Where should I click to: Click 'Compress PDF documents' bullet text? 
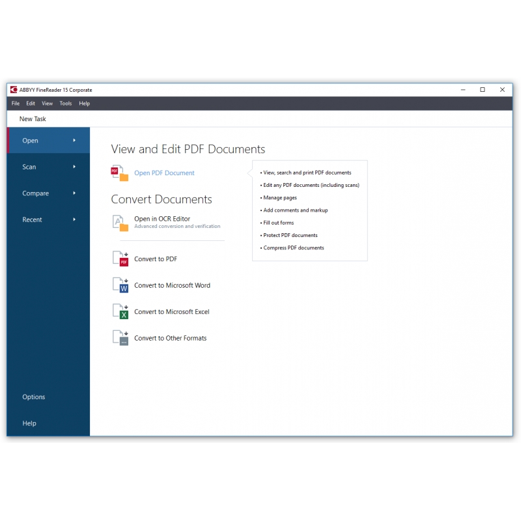[x=294, y=248]
